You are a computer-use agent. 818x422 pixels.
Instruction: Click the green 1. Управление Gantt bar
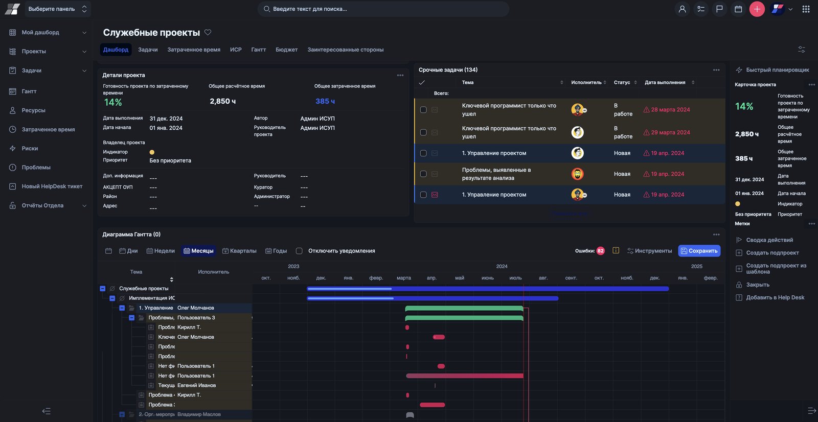[464, 308]
